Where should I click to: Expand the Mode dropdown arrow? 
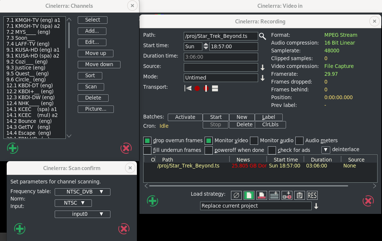tap(262, 78)
